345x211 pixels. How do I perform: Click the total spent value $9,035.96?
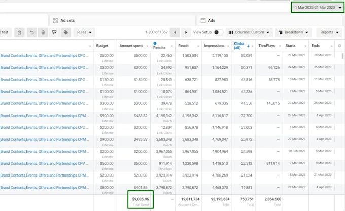(x=141, y=199)
